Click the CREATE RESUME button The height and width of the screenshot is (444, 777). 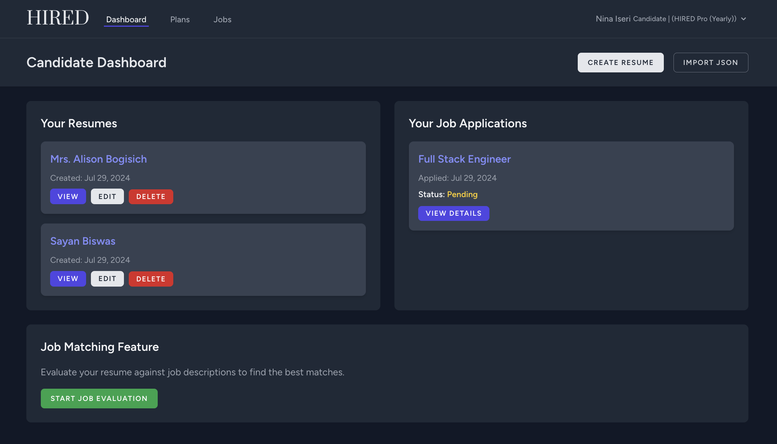(620, 62)
